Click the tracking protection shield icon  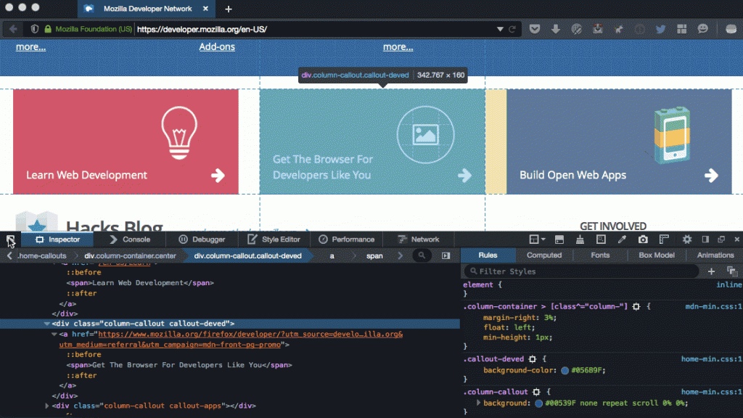pos(35,29)
